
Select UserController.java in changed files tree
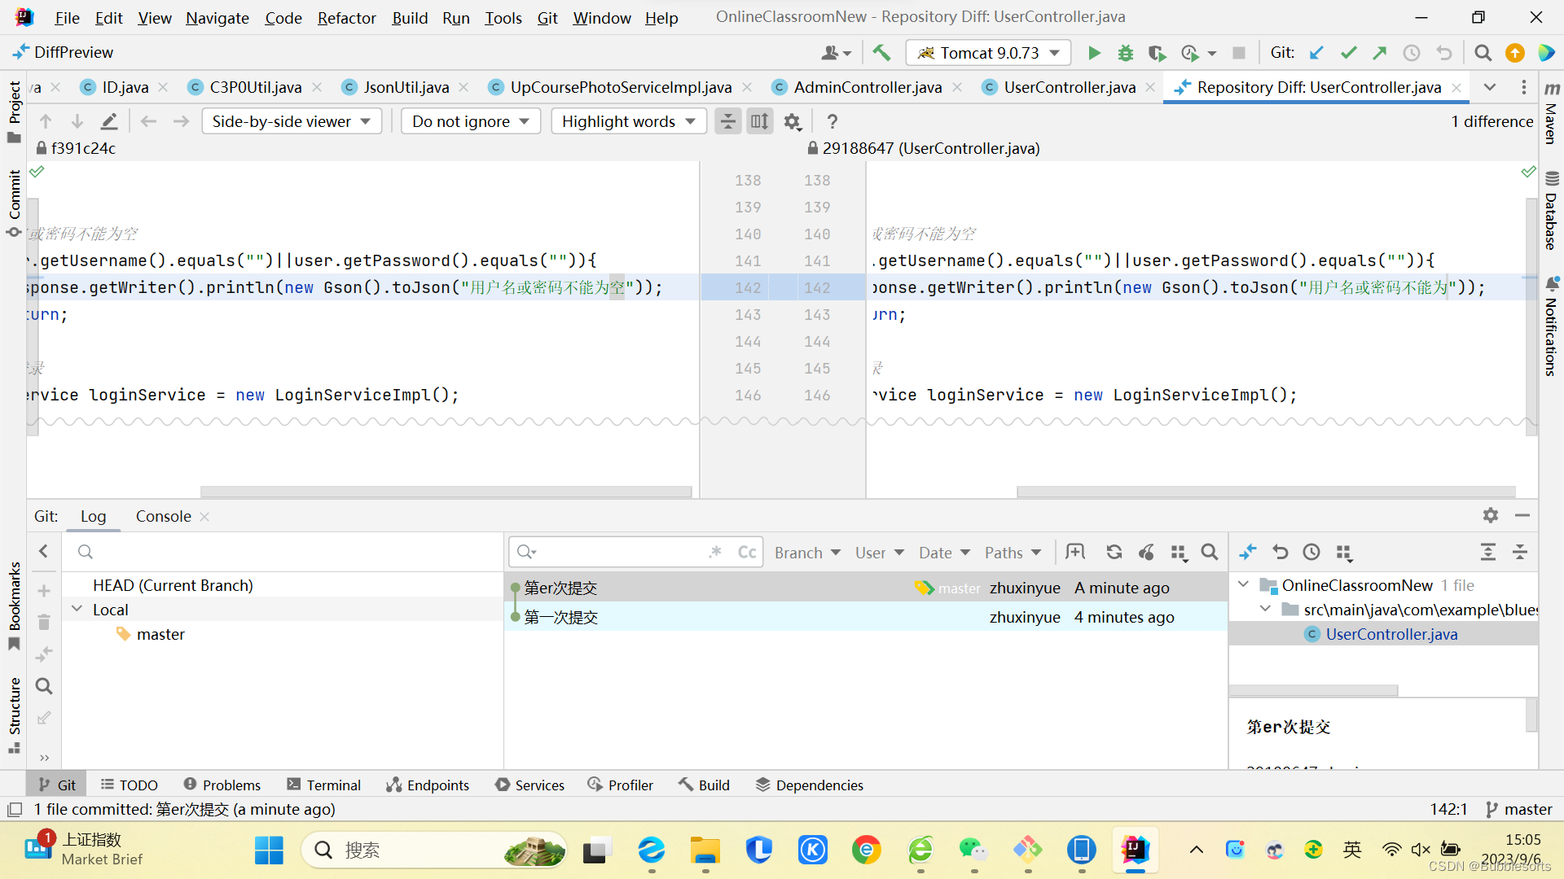click(1390, 635)
